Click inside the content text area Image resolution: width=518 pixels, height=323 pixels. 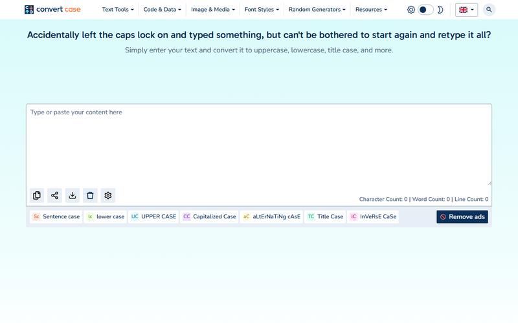259,145
